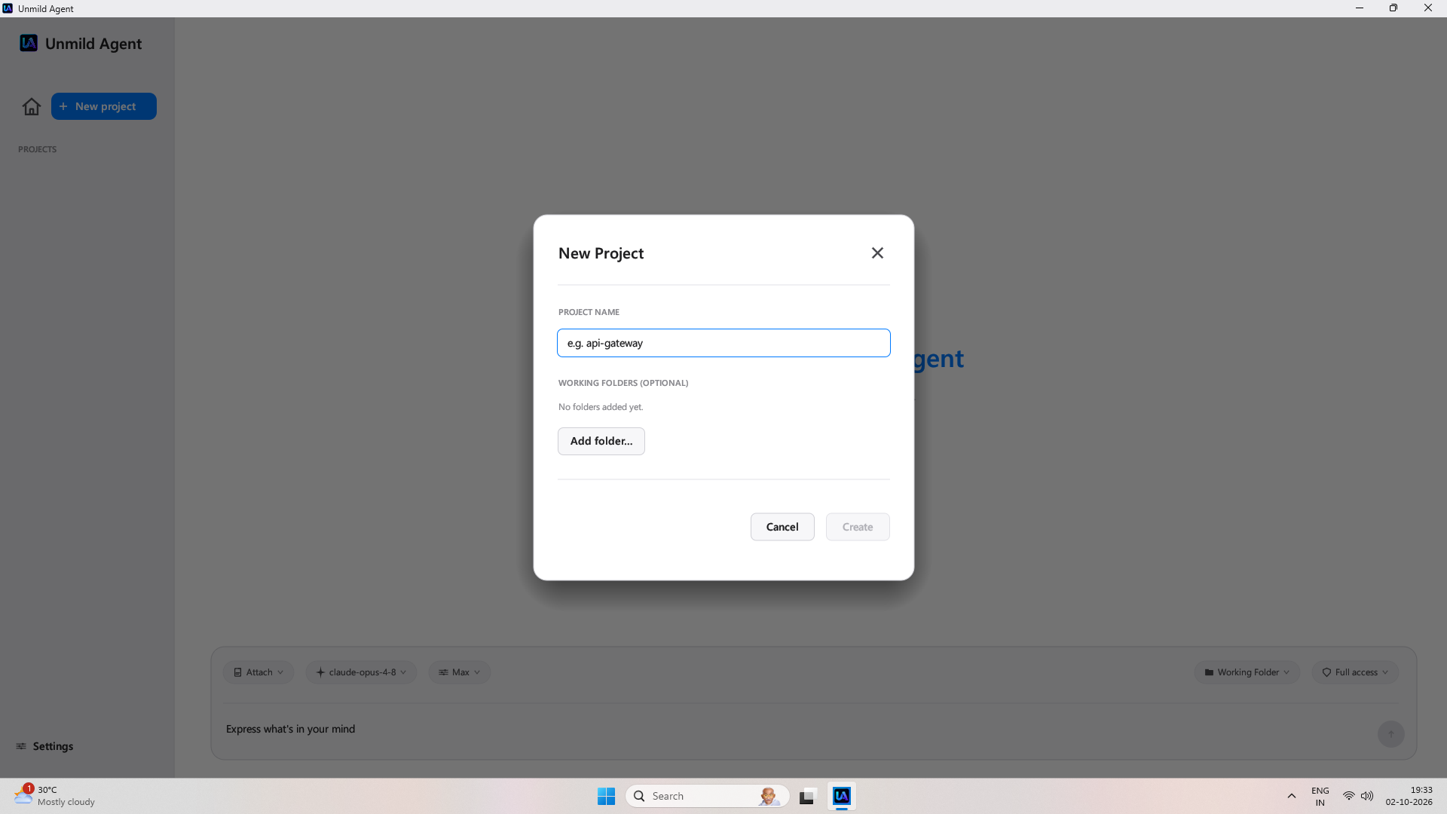This screenshot has height=814, width=1447.
Task: Open the claude-opus-4-8 model dropdown
Action: click(361, 672)
